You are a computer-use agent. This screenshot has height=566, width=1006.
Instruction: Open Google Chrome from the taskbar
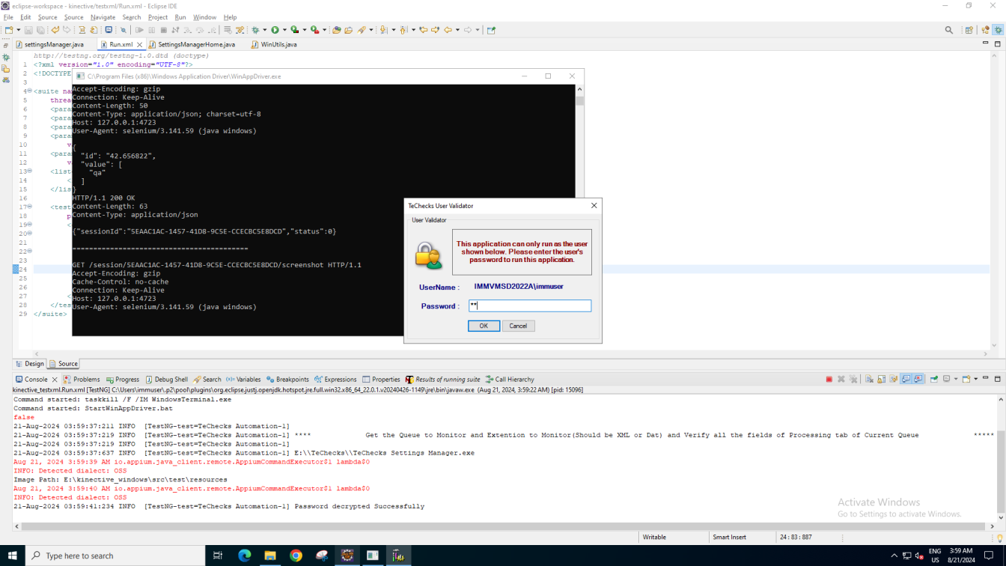coord(296,556)
